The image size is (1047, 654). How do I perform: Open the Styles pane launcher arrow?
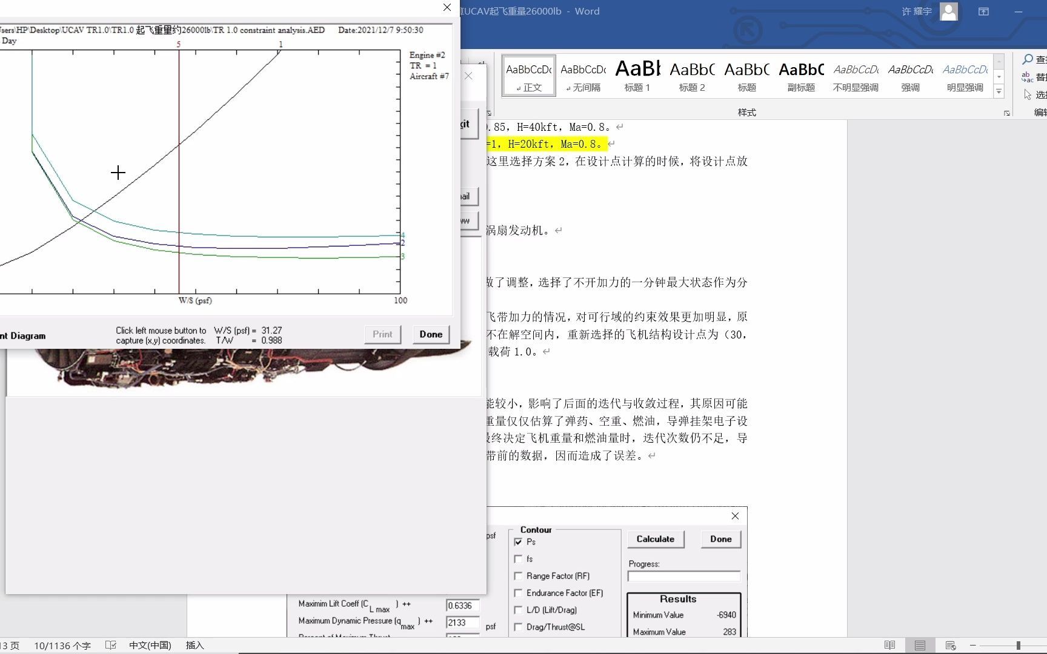coord(1007,113)
